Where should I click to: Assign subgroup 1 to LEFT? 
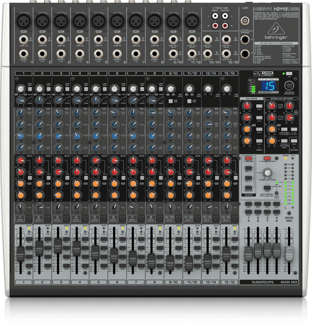pos(249,204)
